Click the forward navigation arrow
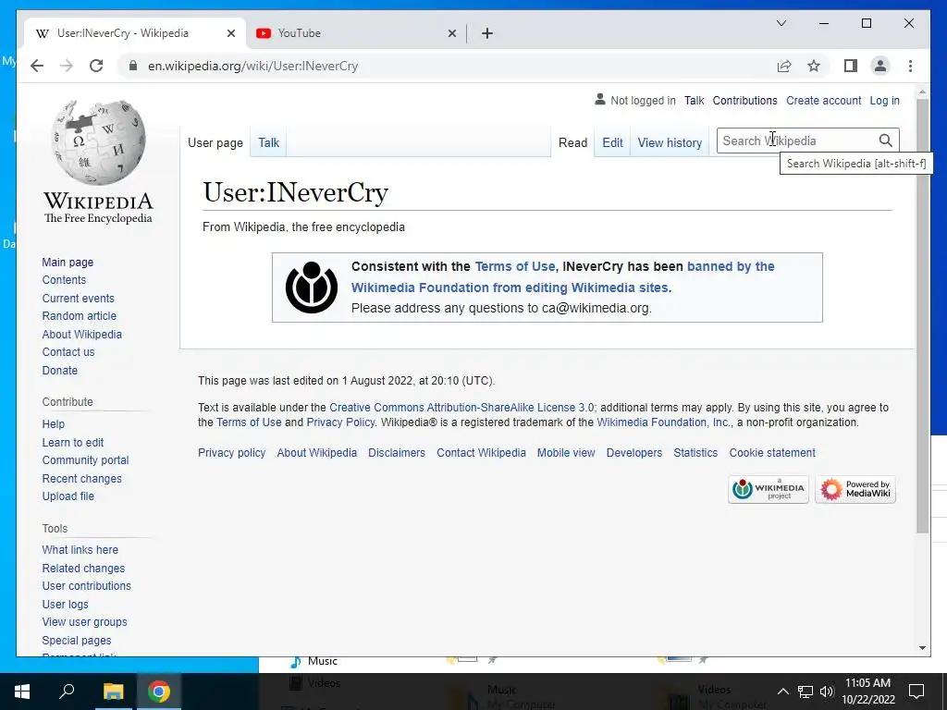The width and height of the screenshot is (947, 710). click(67, 66)
